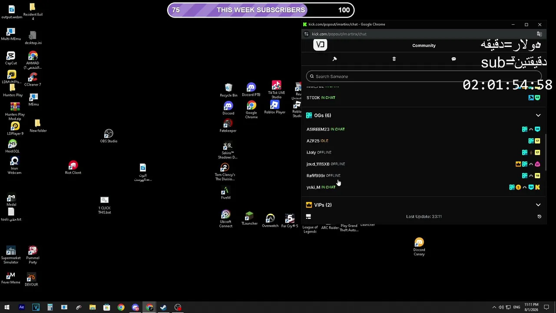
Task: Select the New folder desktop icon
Action: 38,126
